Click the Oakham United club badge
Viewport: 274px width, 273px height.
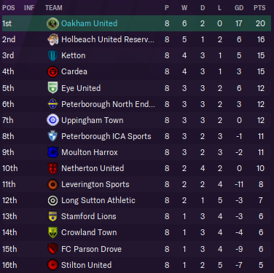52,23
